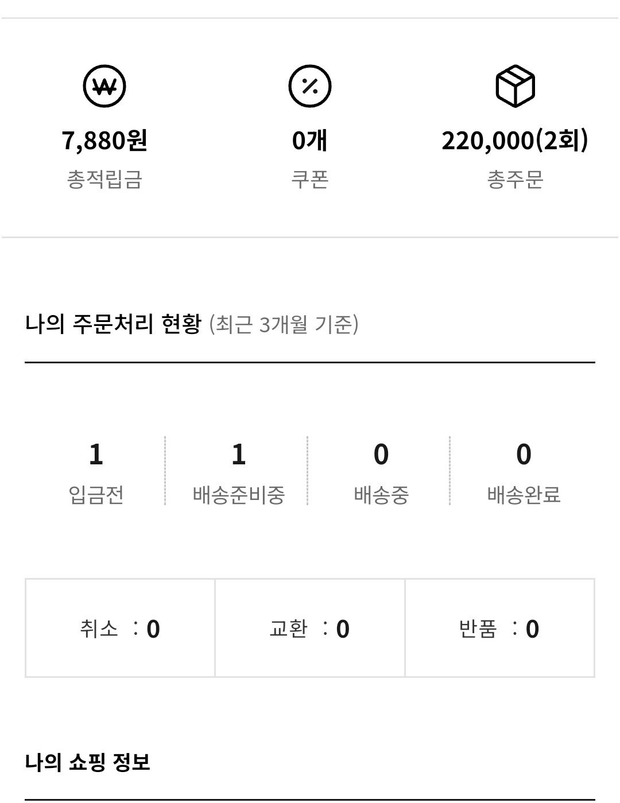
Task: Tap the won currency icon
Action: pyautogui.click(x=104, y=86)
